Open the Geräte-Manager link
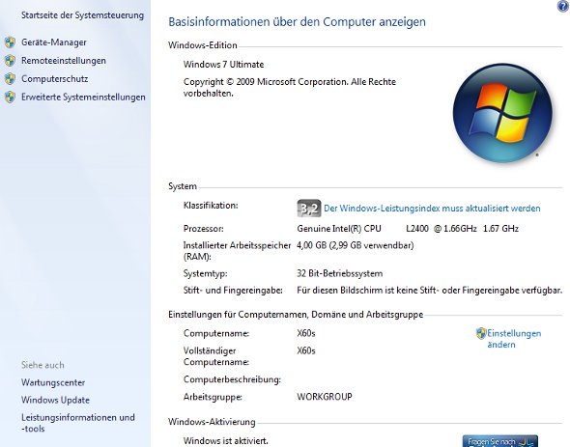The image size is (570, 447). (x=54, y=42)
